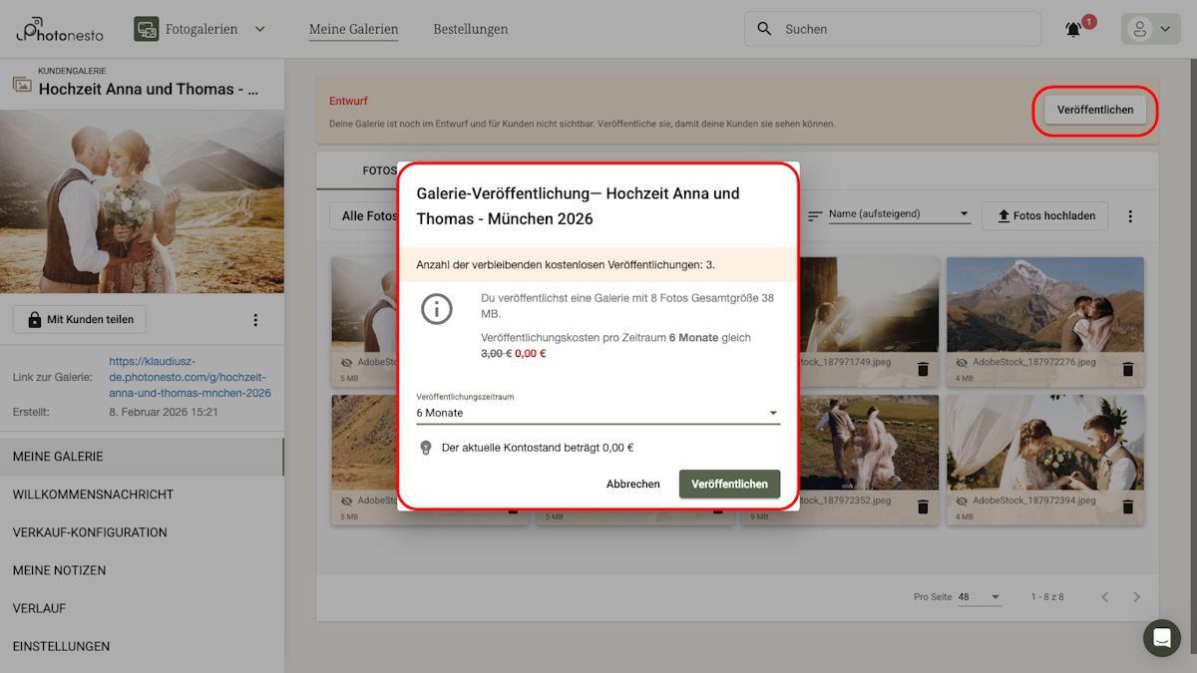Screen dimensions: 1197x673
Task: Toggle visibility eye on AdobeStock_187972276.jpeg
Action: pyautogui.click(x=962, y=363)
